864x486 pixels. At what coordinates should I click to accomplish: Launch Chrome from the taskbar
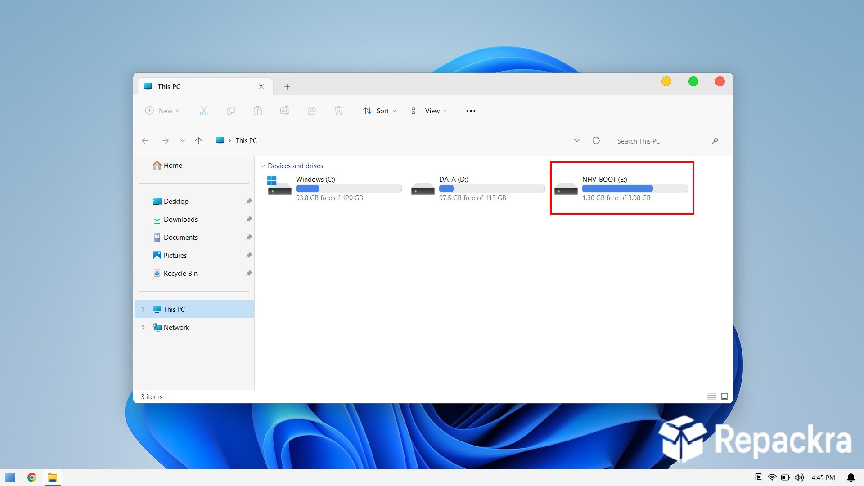click(x=31, y=477)
